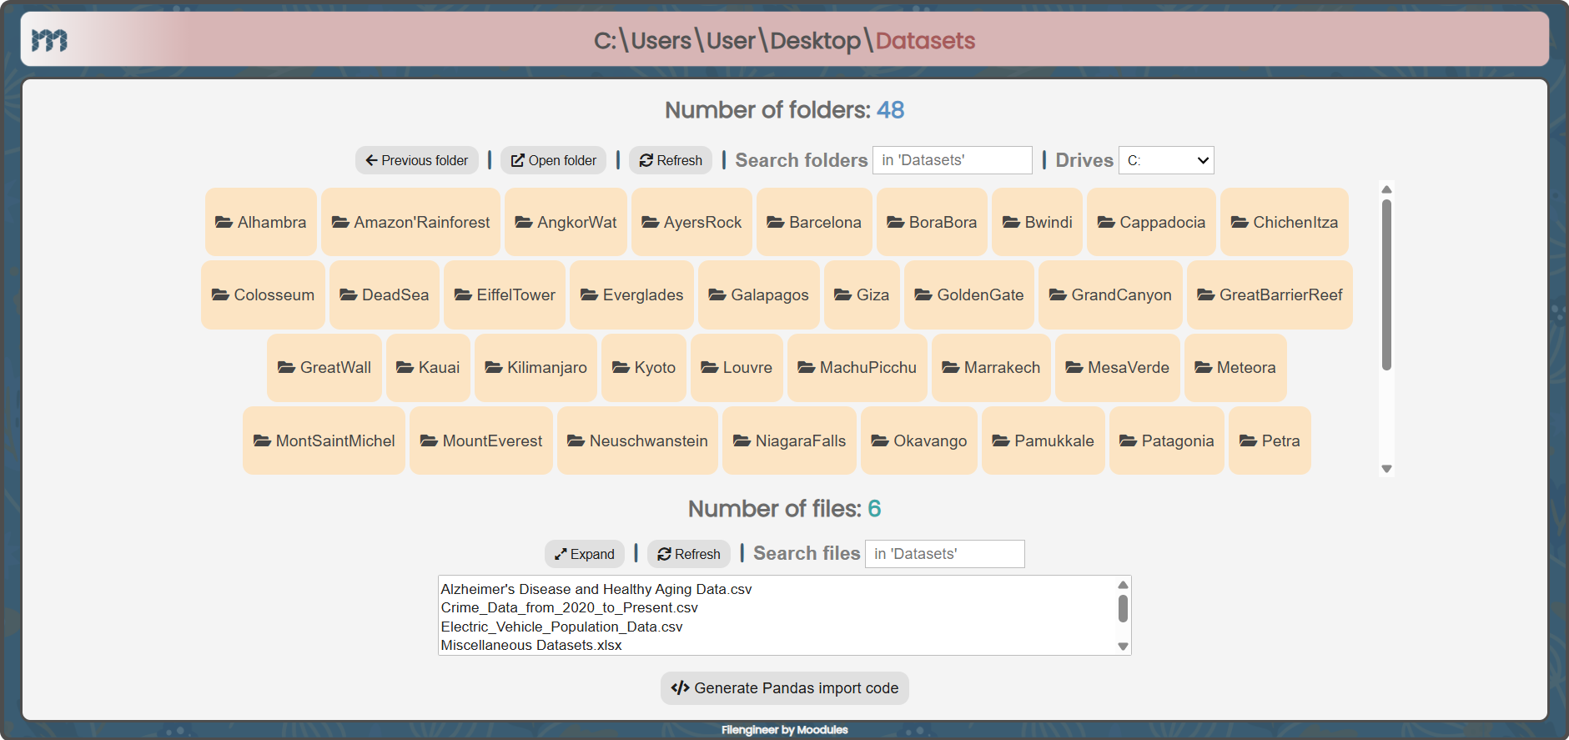Click folders list scroll-down arrow

(x=1386, y=469)
